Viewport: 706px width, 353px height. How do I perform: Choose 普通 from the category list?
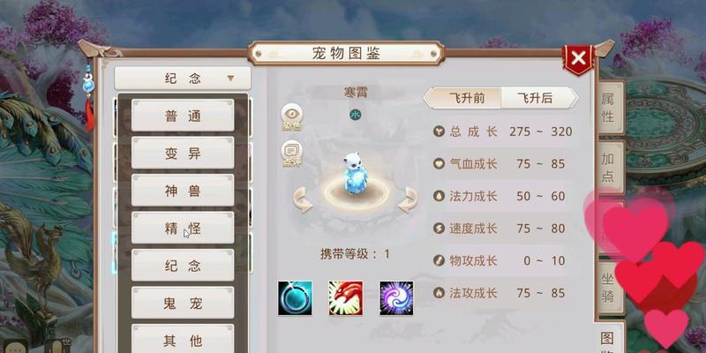pyautogui.click(x=183, y=116)
